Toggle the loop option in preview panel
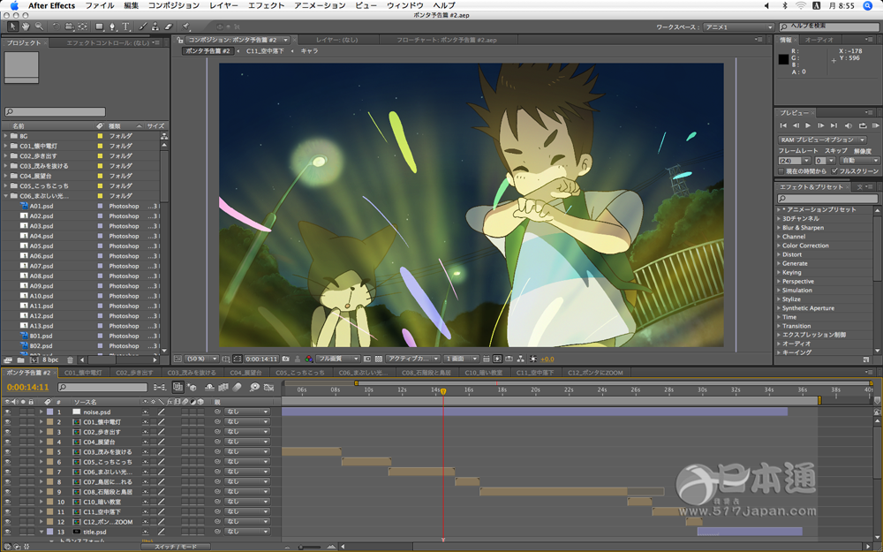The width and height of the screenshot is (883, 552). pos(863,126)
